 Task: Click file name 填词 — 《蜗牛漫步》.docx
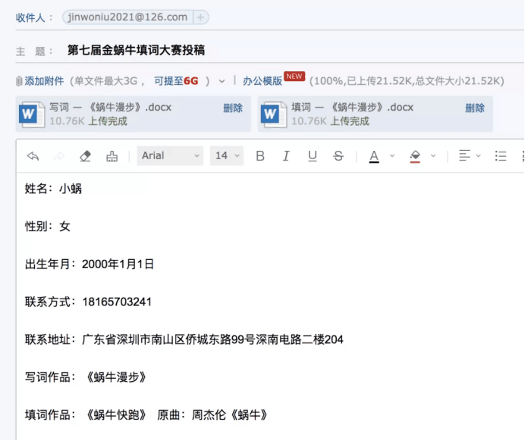point(352,108)
